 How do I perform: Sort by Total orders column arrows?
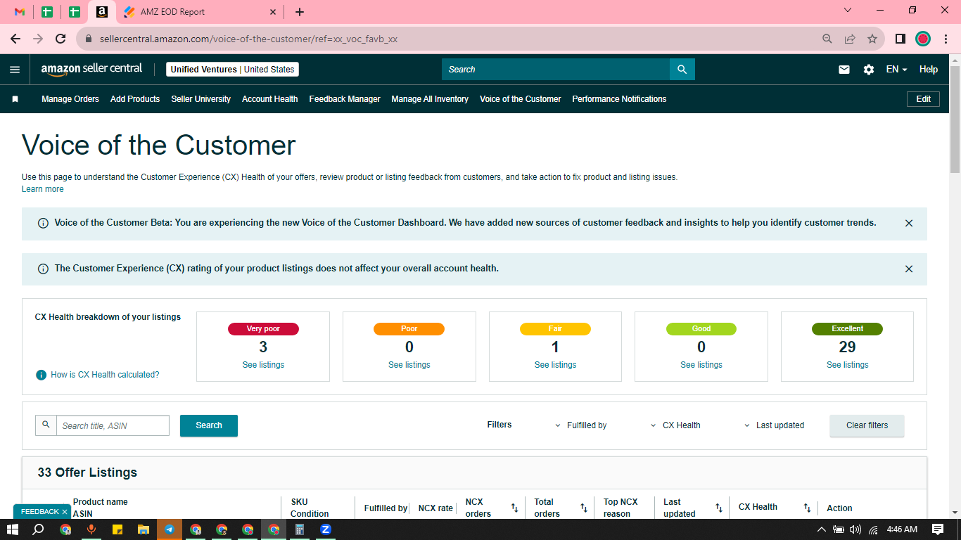point(583,508)
